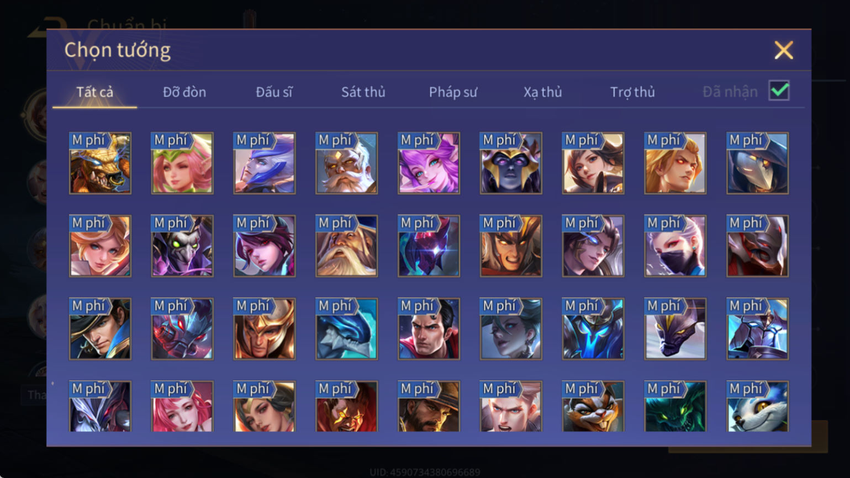The image size is (850, 478).
Task: Select the golden spartan helmet hero
Action: point(264,329)
